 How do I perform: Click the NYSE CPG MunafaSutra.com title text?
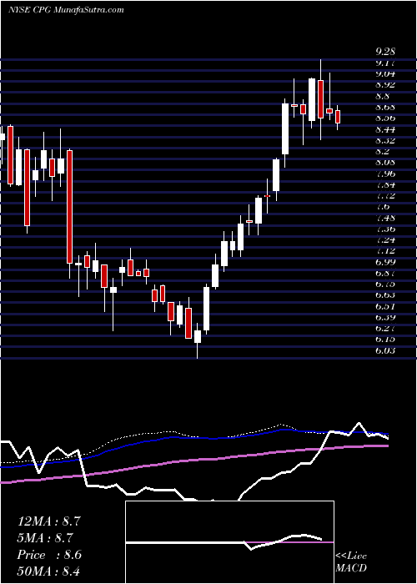[x=66, y=10]
